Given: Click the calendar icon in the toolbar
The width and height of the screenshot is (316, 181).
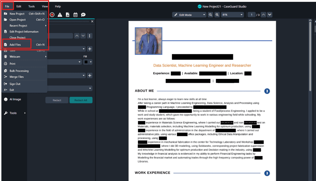Looking at the screenshot, I should click(75, 15).
